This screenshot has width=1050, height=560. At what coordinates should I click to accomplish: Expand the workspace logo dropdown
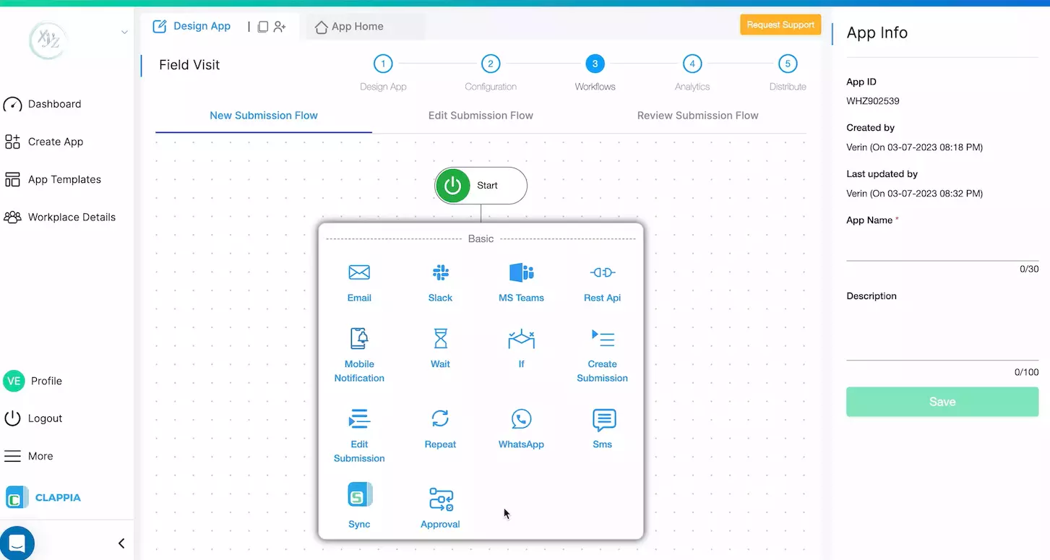coord(124,32)
